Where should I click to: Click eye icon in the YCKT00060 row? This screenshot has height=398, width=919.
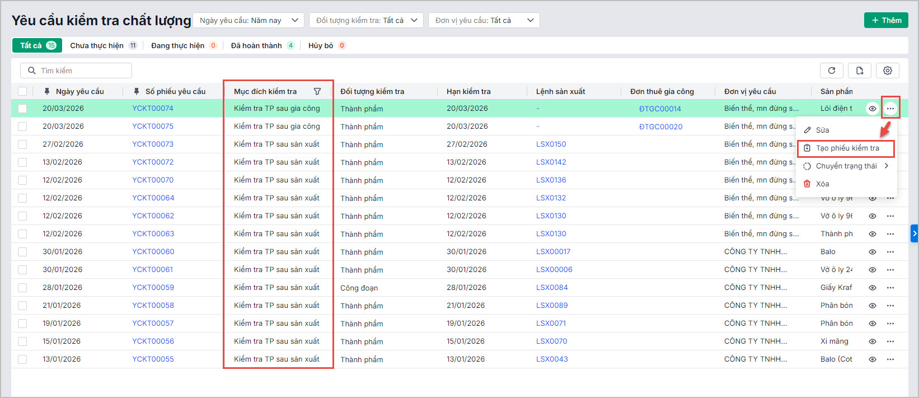(872, 252)
